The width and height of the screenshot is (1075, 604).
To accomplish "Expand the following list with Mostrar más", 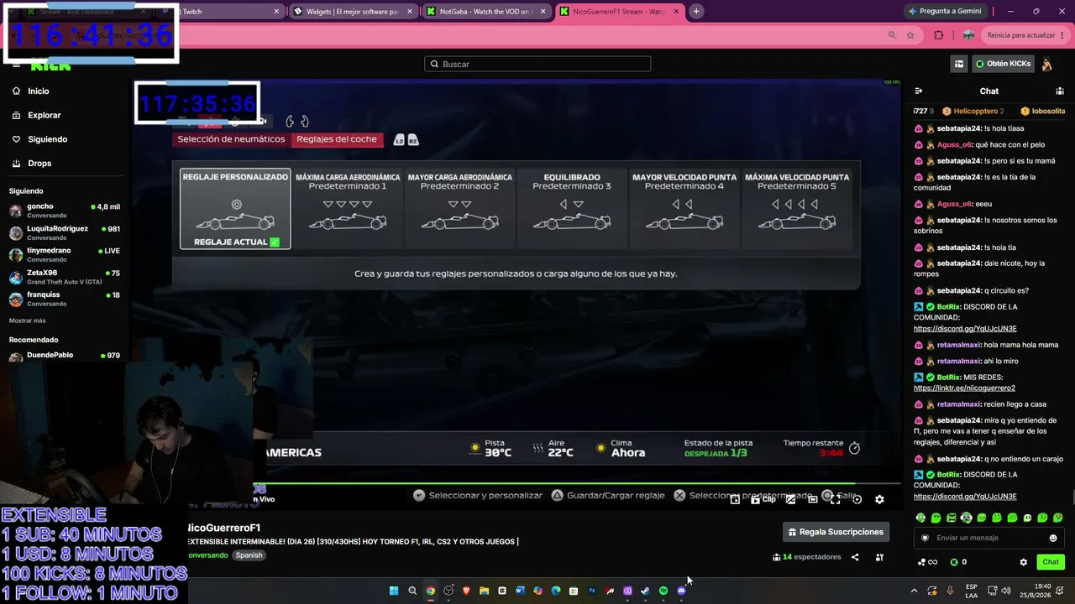I will click(x=28, y=320).
